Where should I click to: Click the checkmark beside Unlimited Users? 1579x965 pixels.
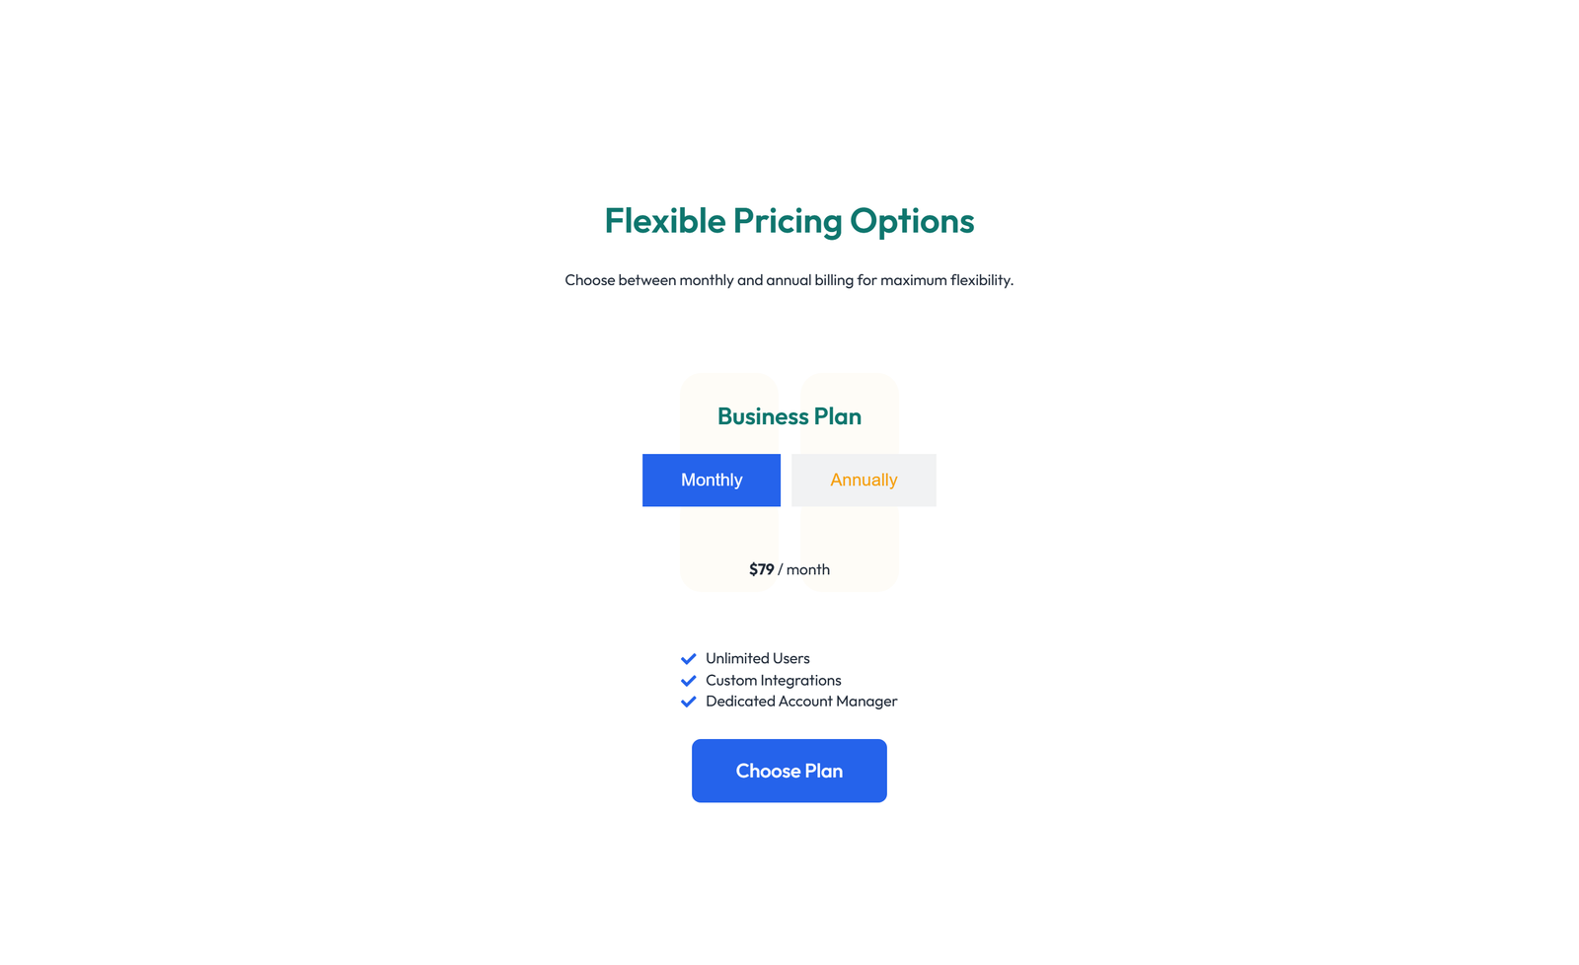pyautogui.click(x=689, y=658)
